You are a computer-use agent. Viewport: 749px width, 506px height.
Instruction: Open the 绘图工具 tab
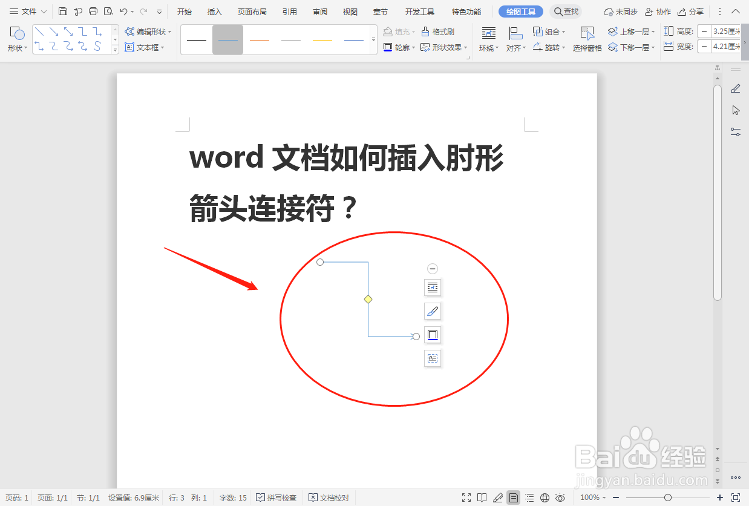[521, 11]
